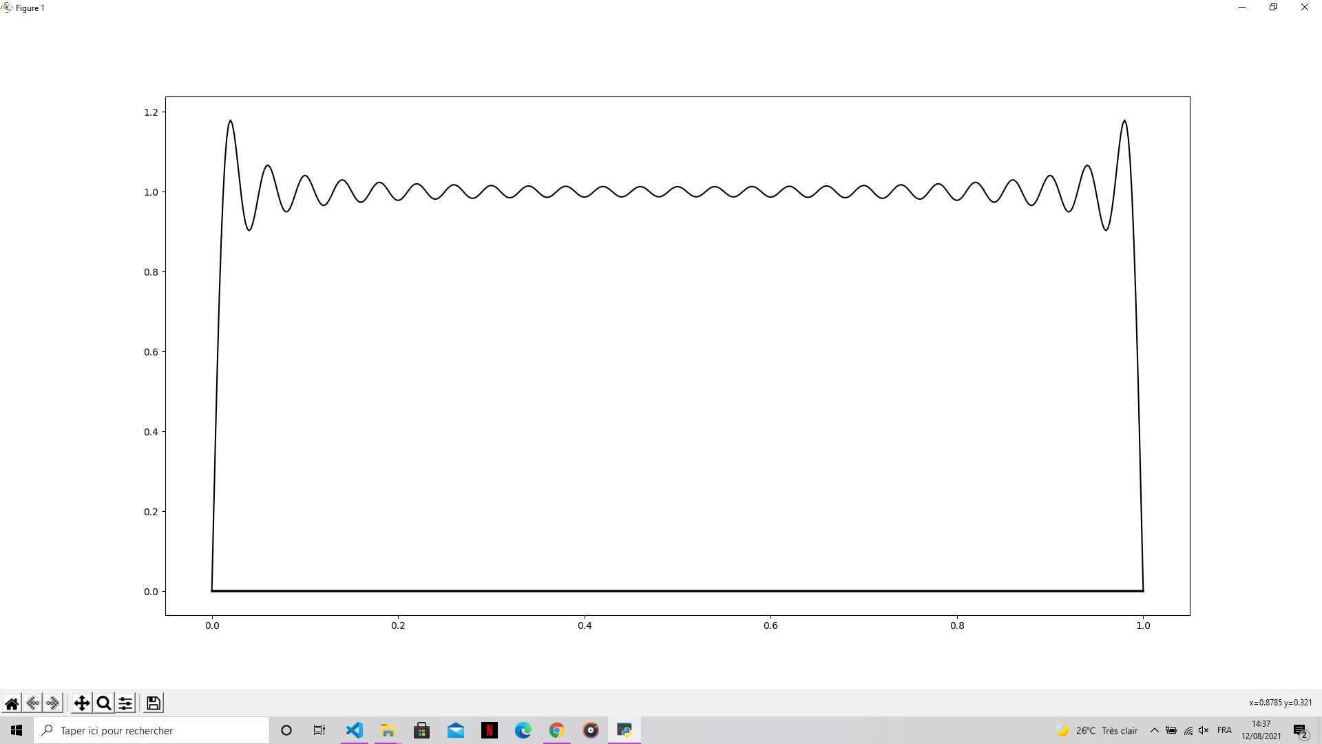The width and height of the screenshot is (1322, 744).
Task: Open Google Chrome from taskbar
Action: coord(557,730)
